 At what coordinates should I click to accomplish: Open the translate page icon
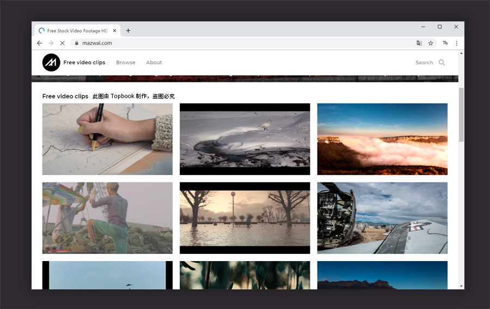point(419,43)
